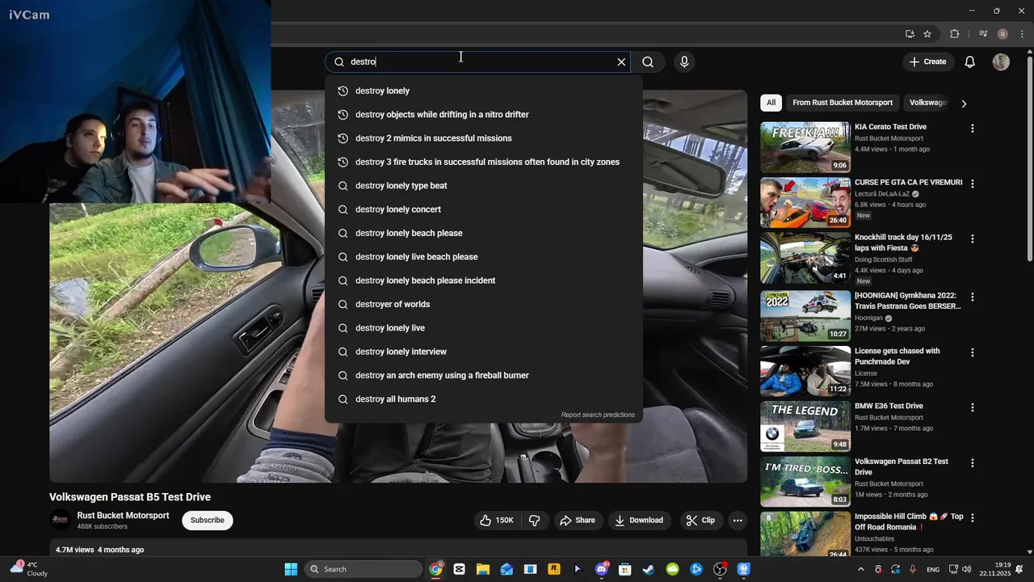Open CURSE PE GTA CA PE VREMURI title
Screen dimensions: 1034x582
pos(908,183)
